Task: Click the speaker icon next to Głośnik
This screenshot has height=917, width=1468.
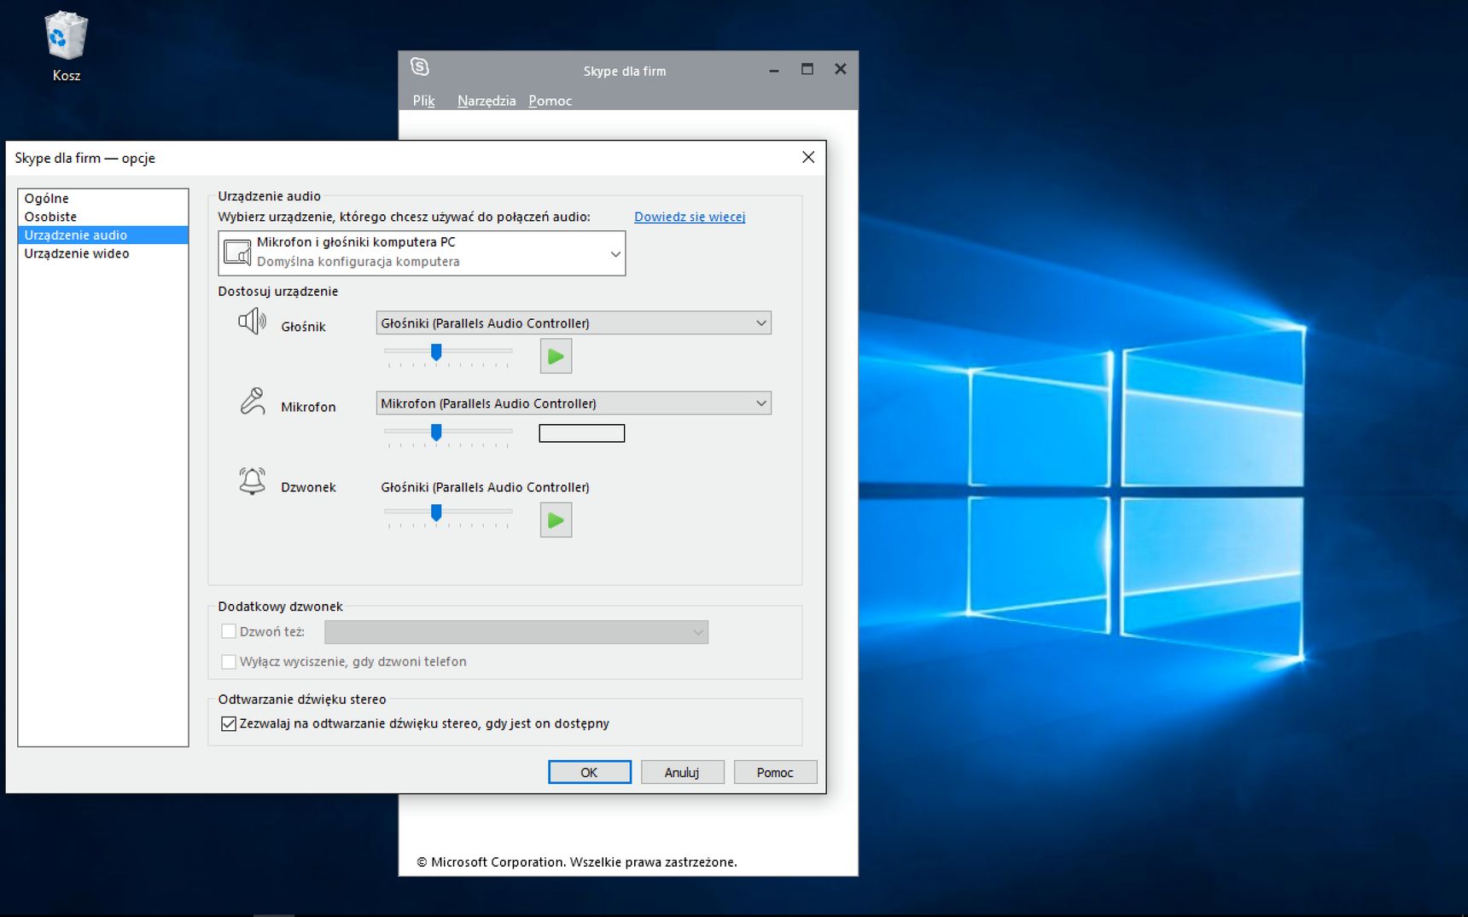Action: (252, 322)
